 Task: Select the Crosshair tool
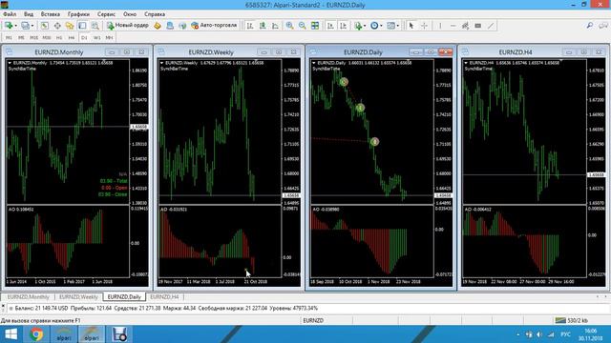click(424, 26)
